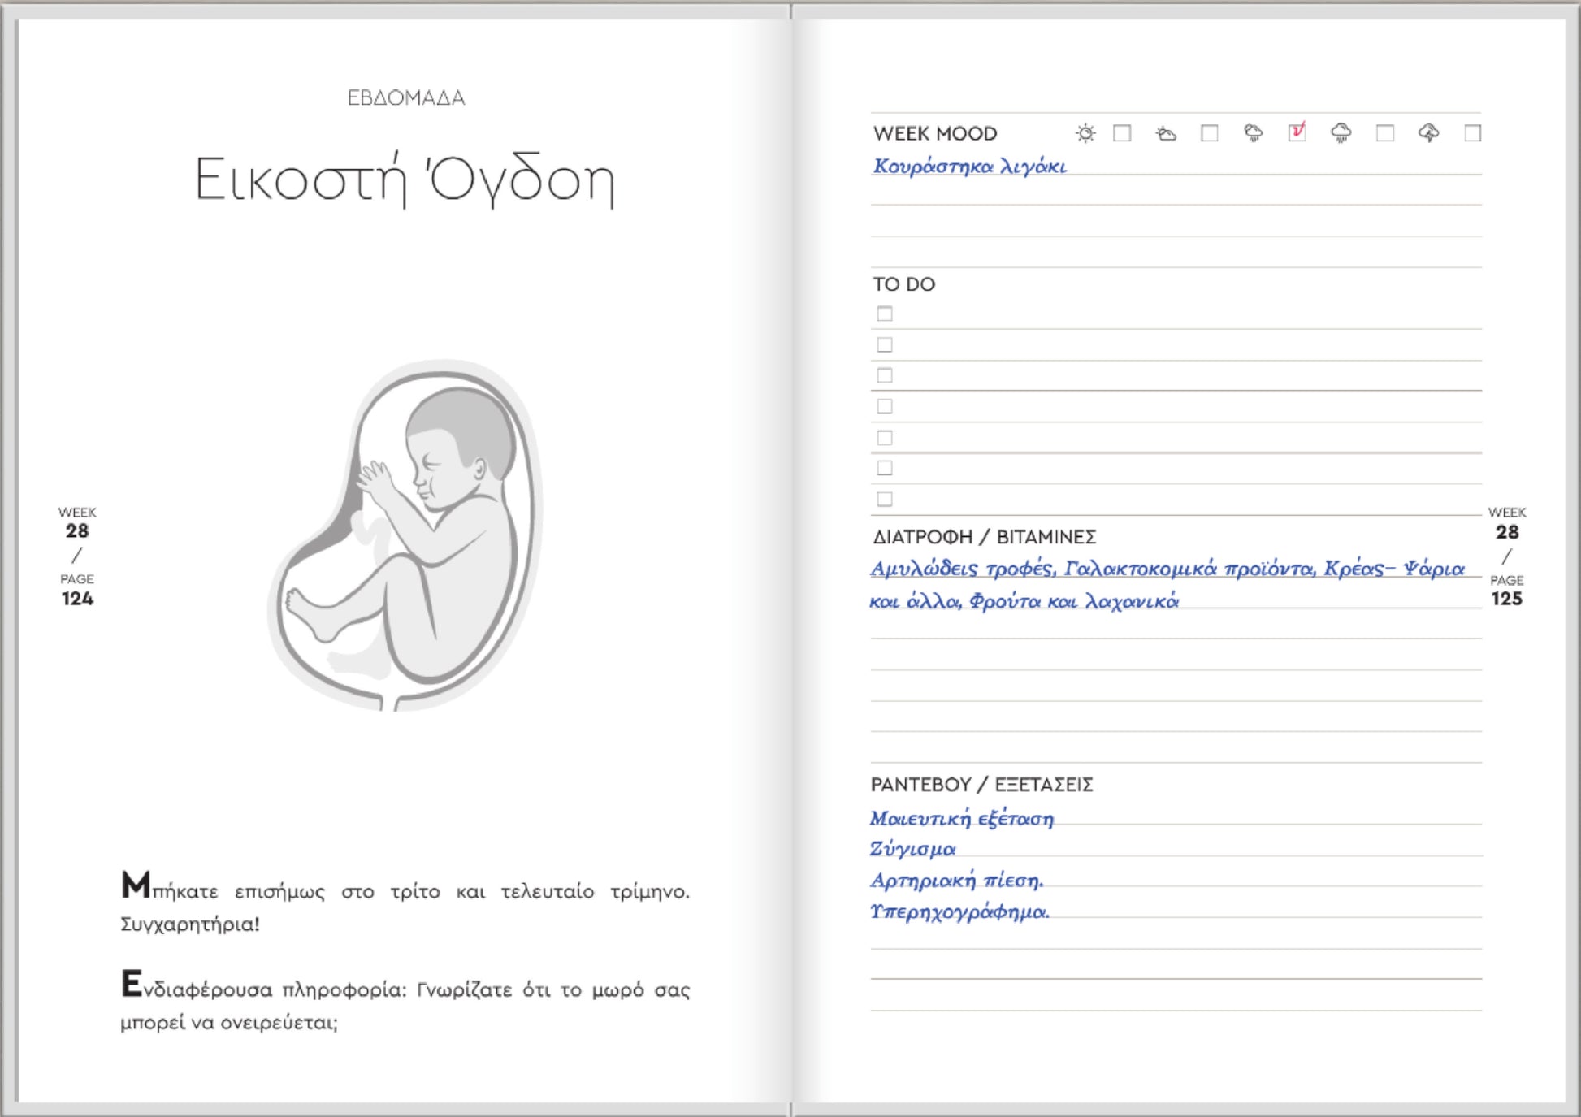Click the ΔΙΑΤΡΟΦΗ / ΒΙΤΑΜΙΝΕΣ section heading
This screenshot has width=1581, height=1117.
(984, 537)
